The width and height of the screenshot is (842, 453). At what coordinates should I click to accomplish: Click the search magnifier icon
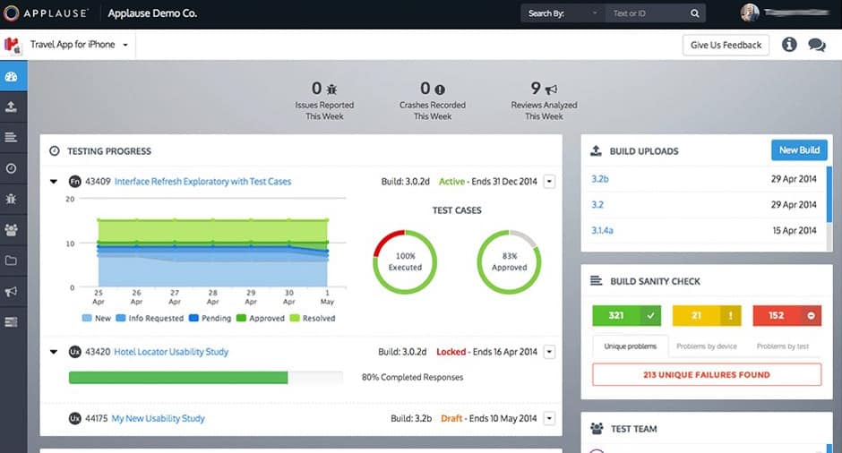(695, 13)
